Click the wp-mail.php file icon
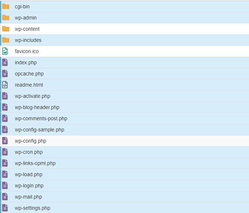Viewport: 249px width, 213px height. click(x=5, y=197)
